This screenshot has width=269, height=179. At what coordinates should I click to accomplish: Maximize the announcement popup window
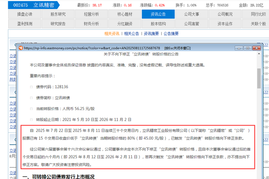248,48
